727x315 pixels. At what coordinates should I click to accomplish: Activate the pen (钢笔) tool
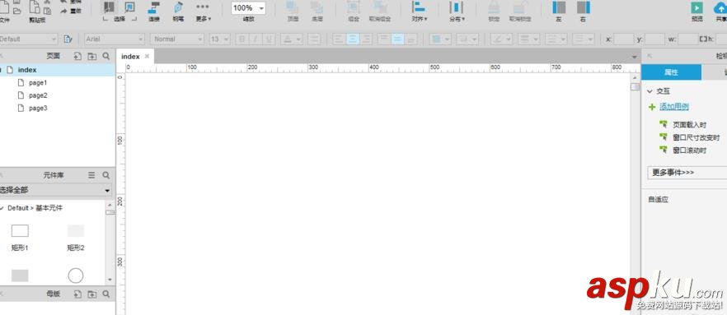click(x=178, y=7)
